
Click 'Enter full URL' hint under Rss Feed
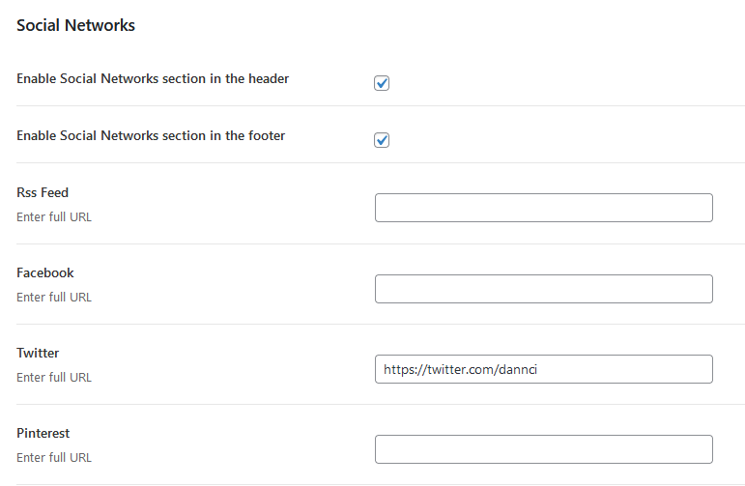54,216
